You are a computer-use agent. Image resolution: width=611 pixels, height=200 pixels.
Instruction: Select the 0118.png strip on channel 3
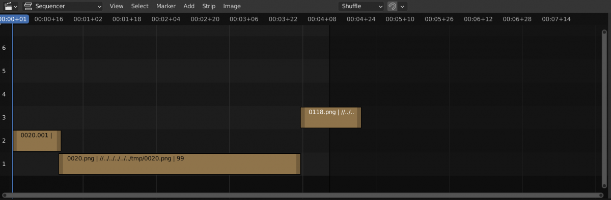(331, 117)
